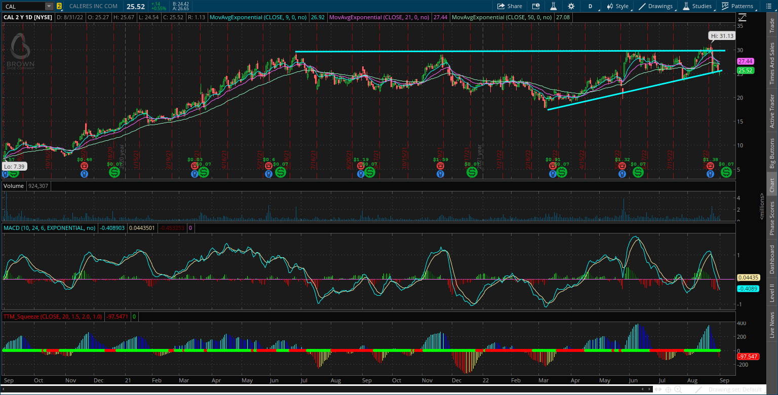Click the CAL symbol input field
The height and width of the screenshot is (395, 778).
(x=24, y=6)
